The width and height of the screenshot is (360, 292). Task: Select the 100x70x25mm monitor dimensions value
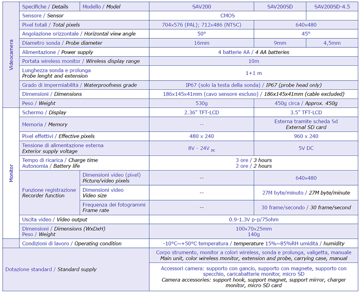coord(254,229)
